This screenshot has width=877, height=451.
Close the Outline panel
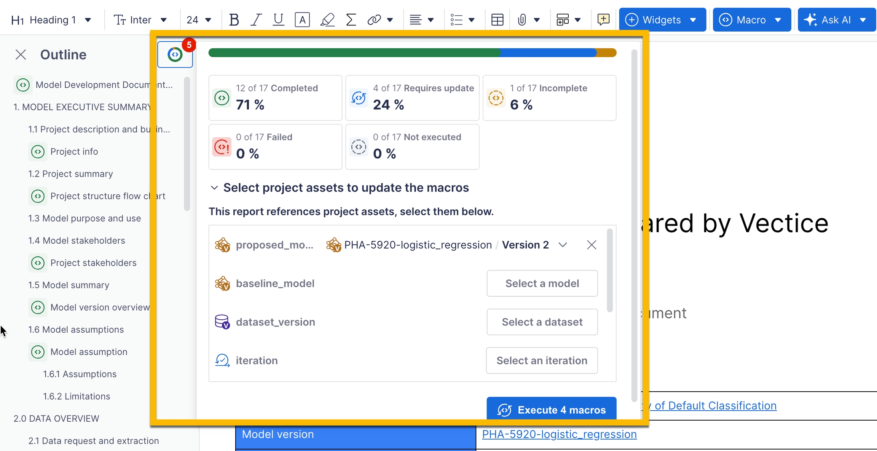[x=21, y=55]
